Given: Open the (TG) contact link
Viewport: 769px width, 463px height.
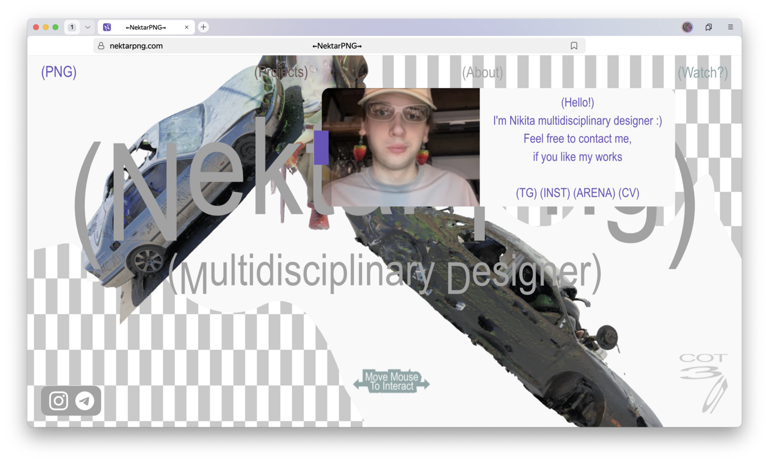Looking at the screenshot, I should pyautogui.click(x=527, y=193).
